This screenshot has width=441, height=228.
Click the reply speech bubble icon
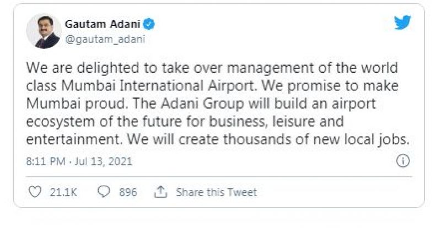(x=103, y=192)
